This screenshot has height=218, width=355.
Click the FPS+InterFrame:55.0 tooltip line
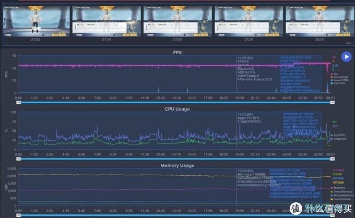pyautogui.click(x=255, y=79)
